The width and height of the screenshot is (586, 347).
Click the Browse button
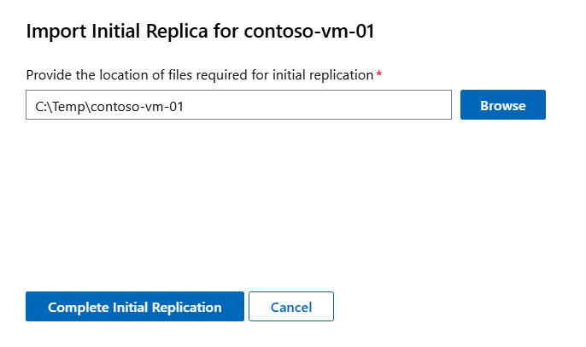(502, 106)
